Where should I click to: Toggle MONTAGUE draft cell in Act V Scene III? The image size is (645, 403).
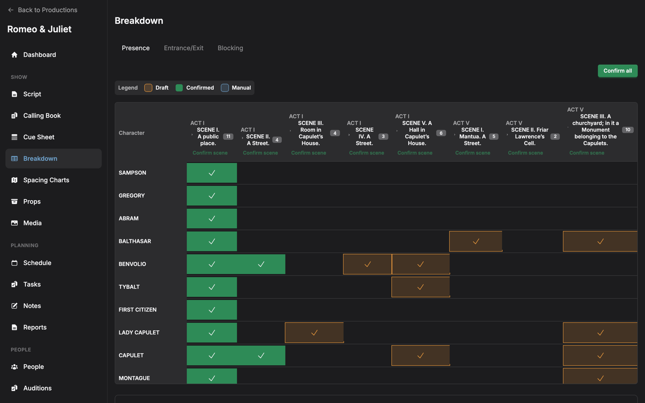click(600, 376)
